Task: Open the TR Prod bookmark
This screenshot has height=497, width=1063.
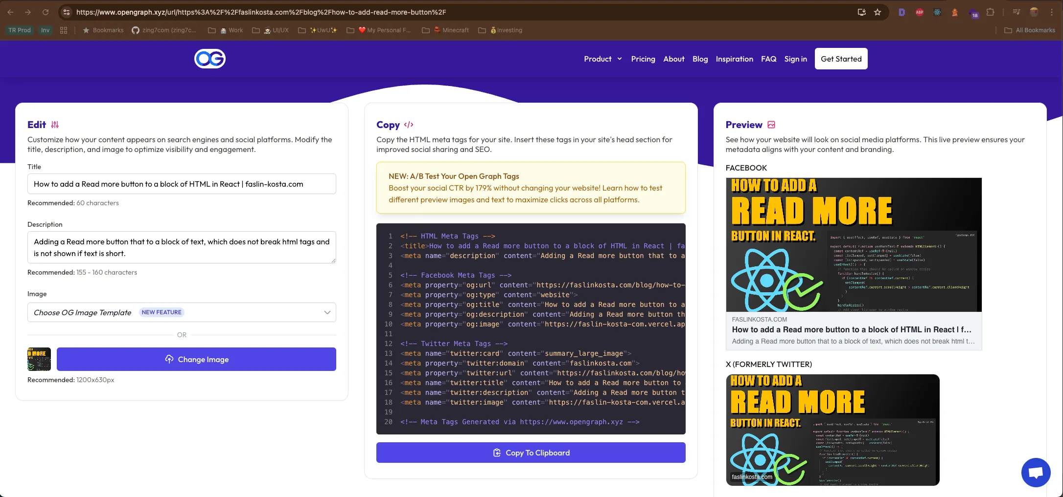Action: click(x=19, y=30)
